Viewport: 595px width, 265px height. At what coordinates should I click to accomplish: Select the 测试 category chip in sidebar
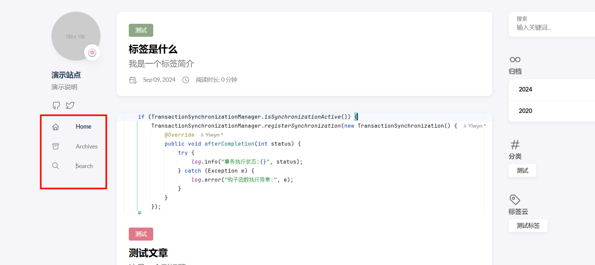pyautogui.click(x=522, y=171)
